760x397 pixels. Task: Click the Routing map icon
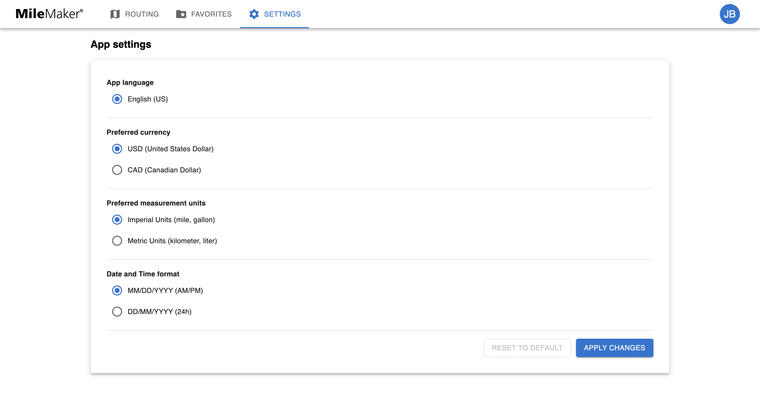115,14
